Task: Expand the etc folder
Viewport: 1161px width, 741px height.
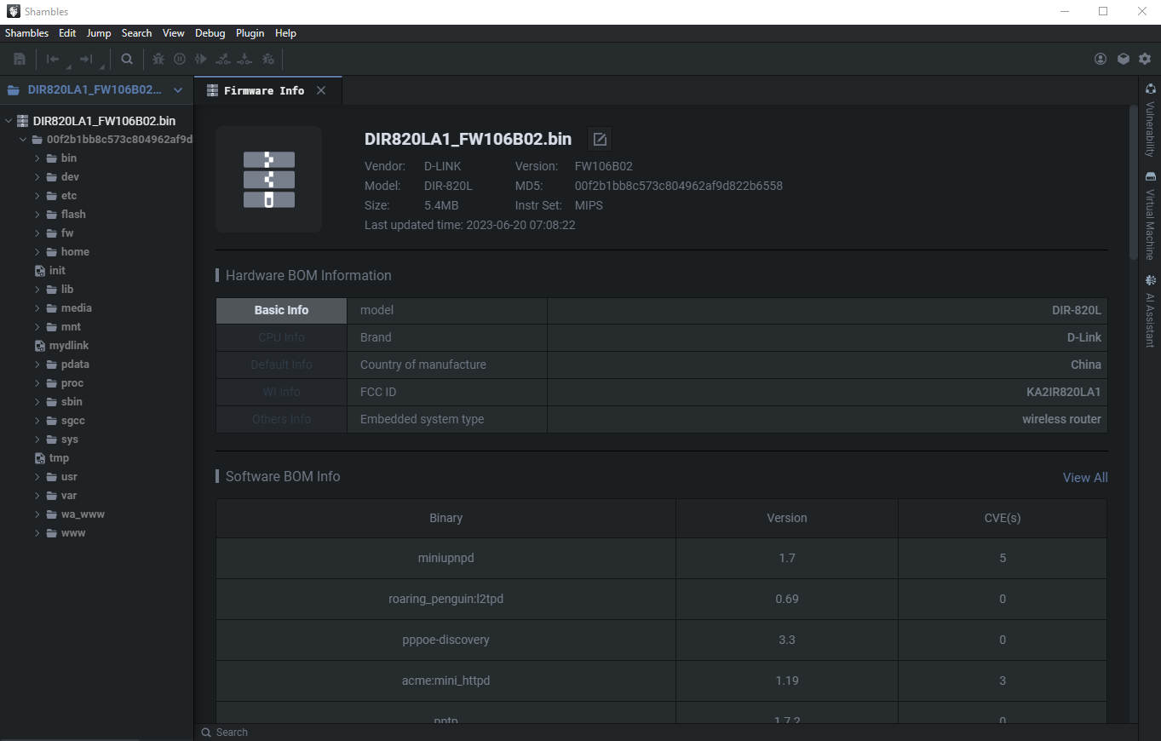Action: pos(37,196)
